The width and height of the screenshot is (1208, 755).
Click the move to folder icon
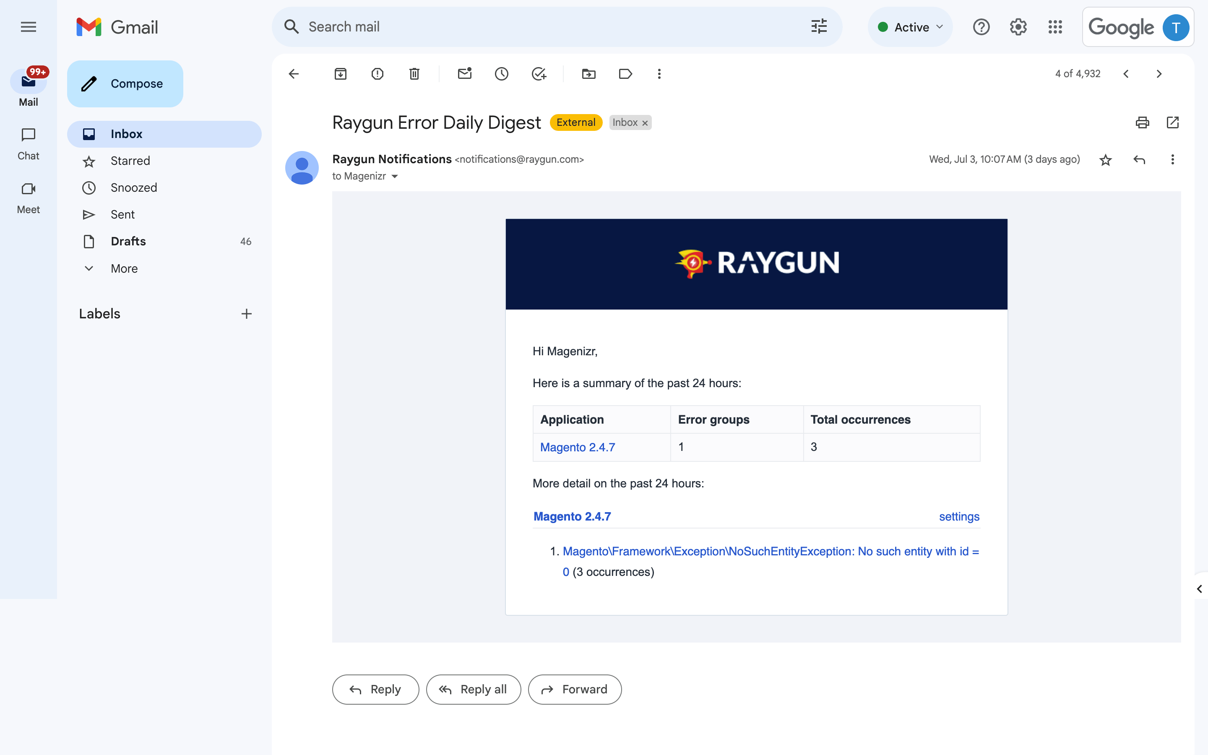[589, 74]
